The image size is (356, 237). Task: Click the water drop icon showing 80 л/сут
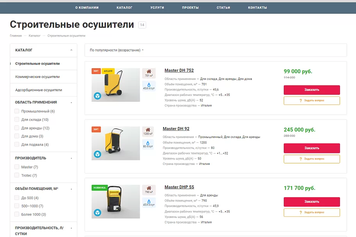[148, 144]
